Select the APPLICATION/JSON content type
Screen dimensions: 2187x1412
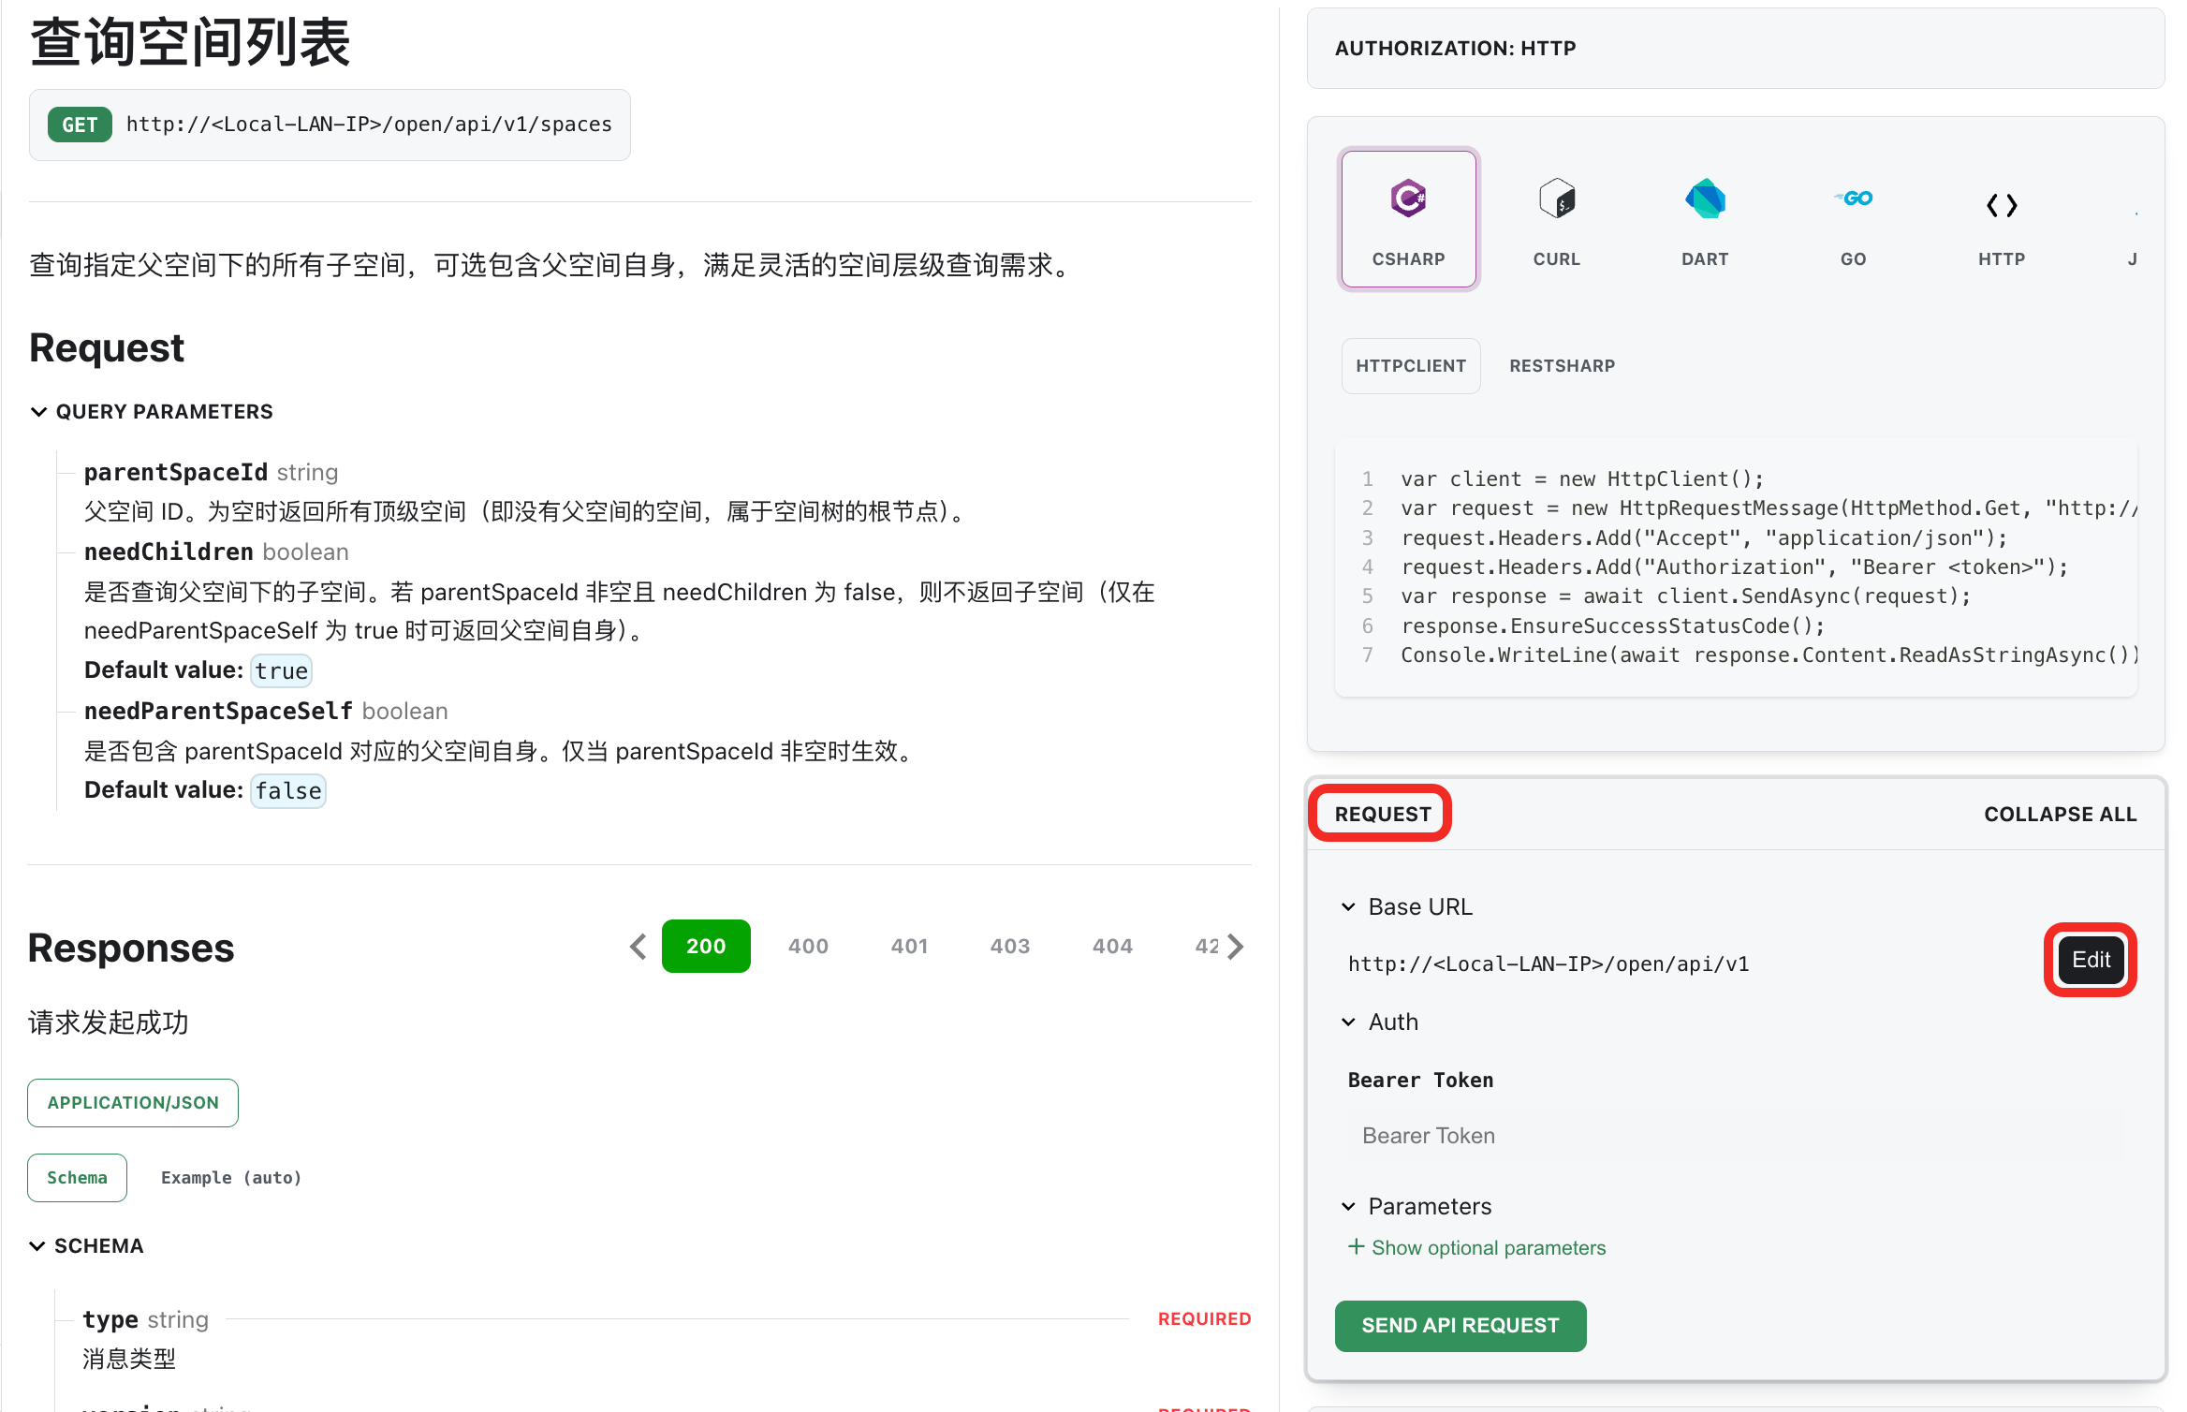[x=133, y=1103]
